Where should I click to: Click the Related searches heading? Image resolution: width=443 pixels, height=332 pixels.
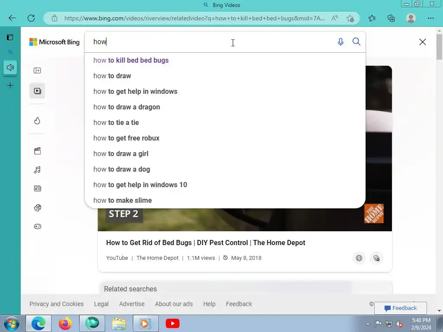(130, 289)
